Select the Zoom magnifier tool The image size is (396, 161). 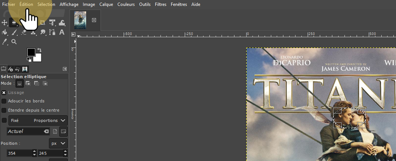[14, 42]
